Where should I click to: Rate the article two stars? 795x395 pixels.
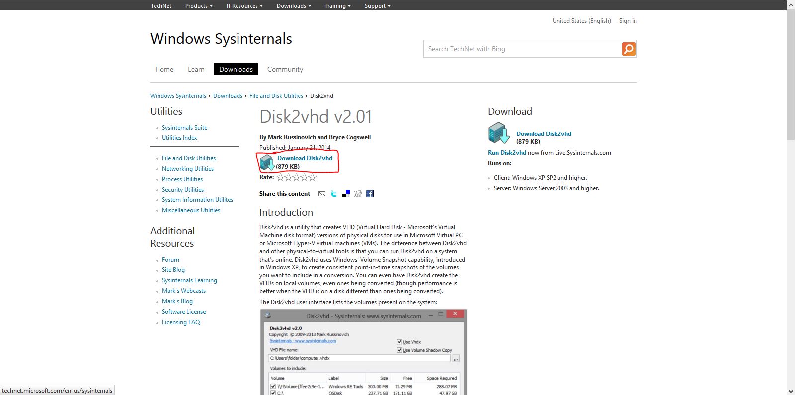pos(289,177)
